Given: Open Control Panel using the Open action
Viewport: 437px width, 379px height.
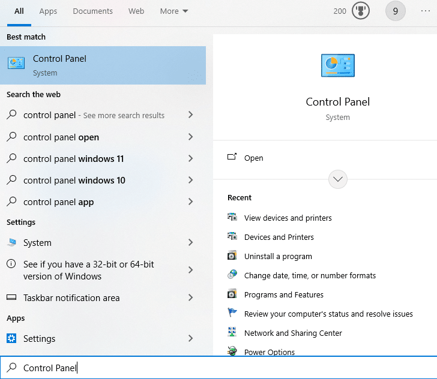Looking at the screenshot, I should (x=253, y=158).
